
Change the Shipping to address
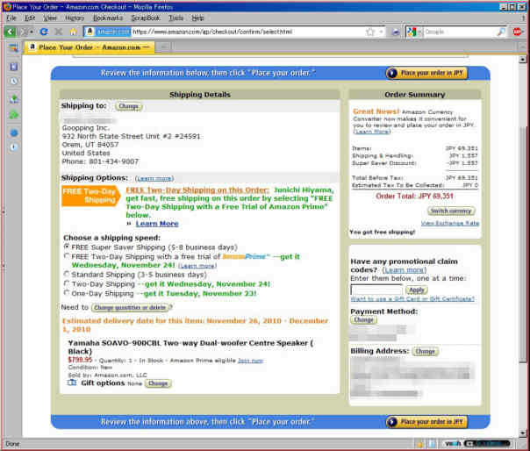(128, 106)
